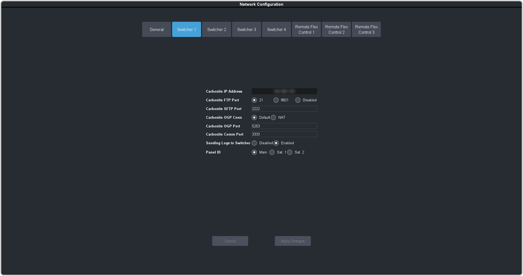Click the Apply Changes button
The height and width of the screenshot is (276, 523).
293,241
